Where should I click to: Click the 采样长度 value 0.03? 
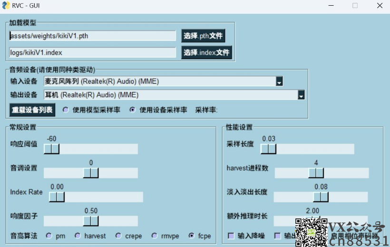coord(269,138)
